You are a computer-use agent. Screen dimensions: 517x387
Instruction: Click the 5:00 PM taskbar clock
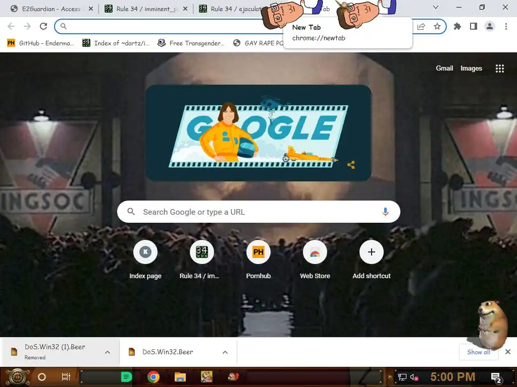453,377
